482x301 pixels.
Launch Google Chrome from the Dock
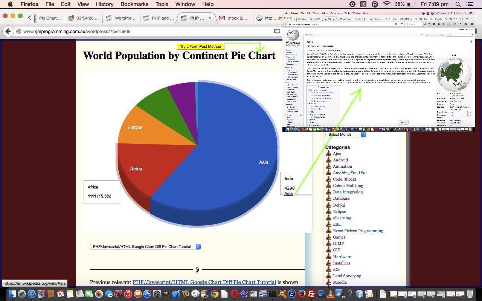pyautogui.click(x=215, y=295)
